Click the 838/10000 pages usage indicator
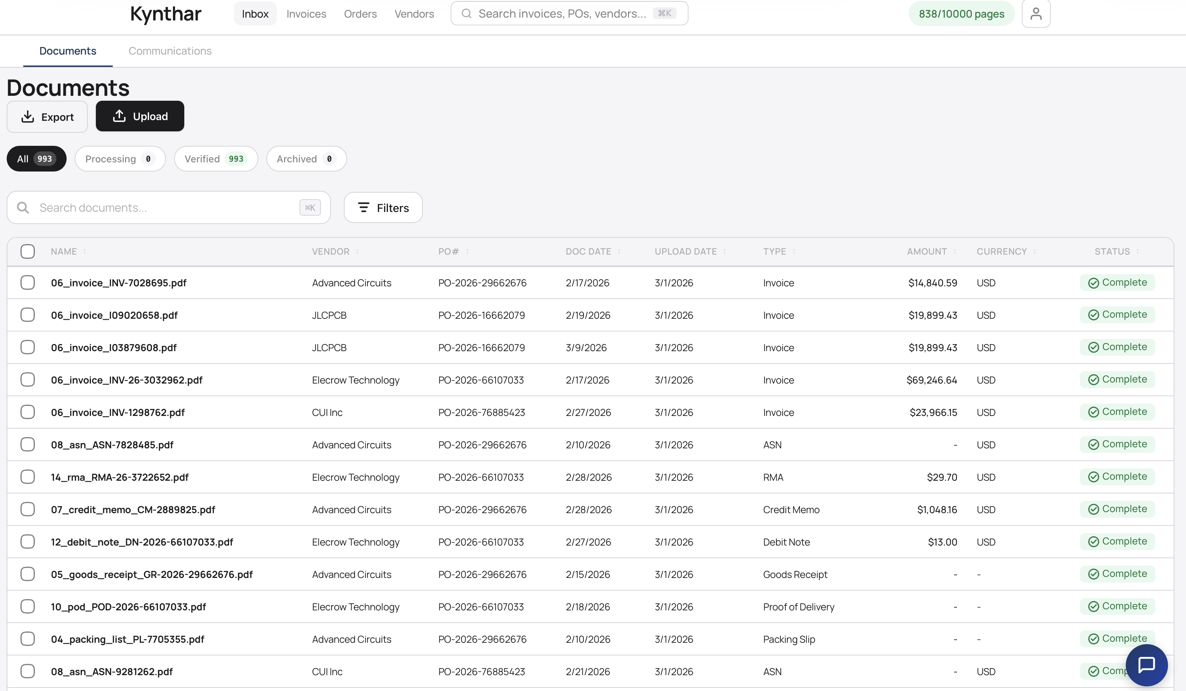 [961, 14]
